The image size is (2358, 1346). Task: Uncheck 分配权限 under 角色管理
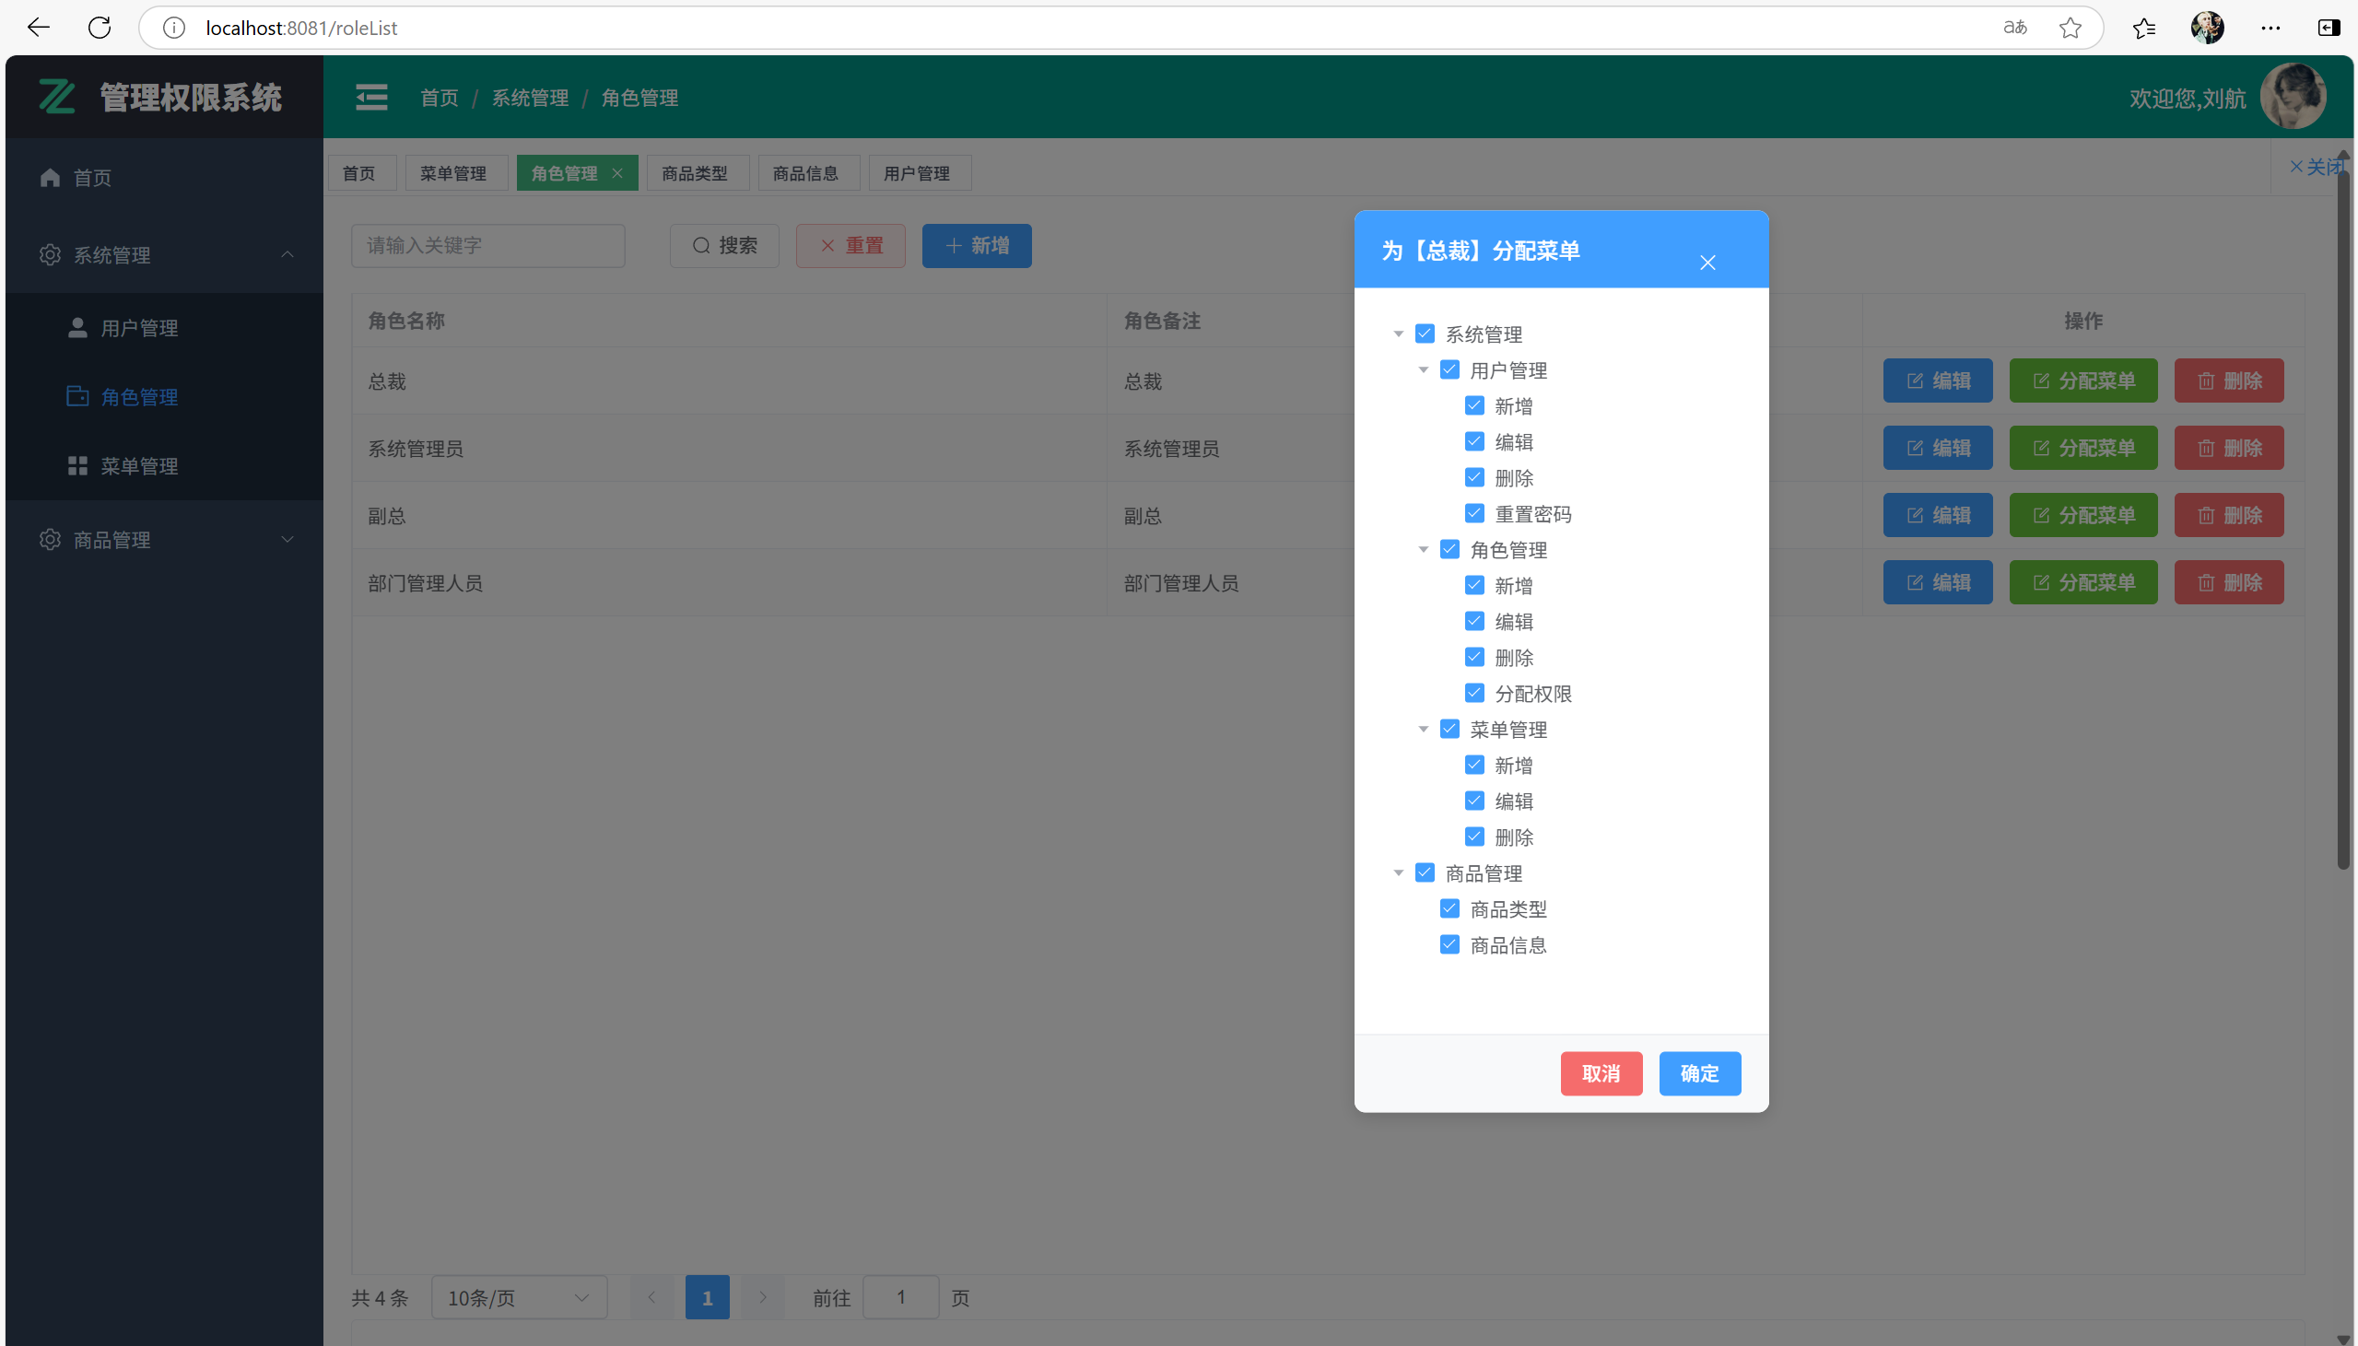[1473, 693]
